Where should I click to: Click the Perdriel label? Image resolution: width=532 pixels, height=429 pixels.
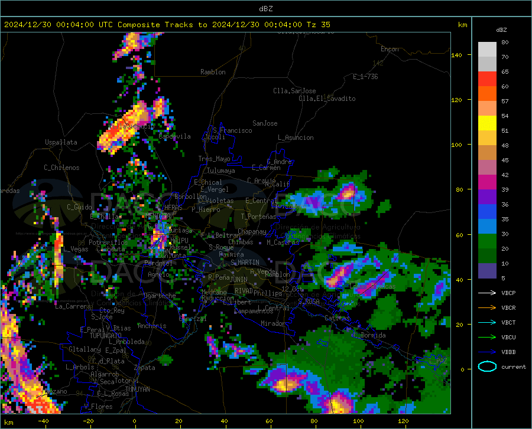[x=158, y=263]
